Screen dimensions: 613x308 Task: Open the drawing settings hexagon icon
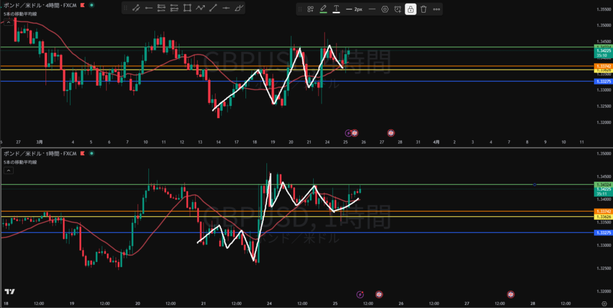[x=385, y=9]
